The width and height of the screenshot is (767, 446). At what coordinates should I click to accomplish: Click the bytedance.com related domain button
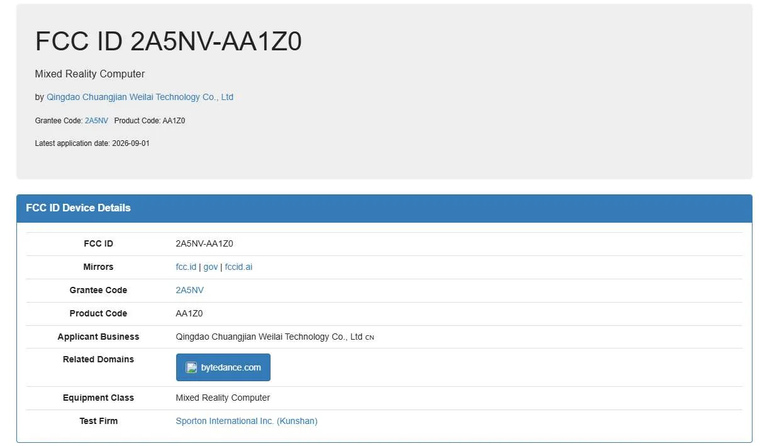[223, 367]
